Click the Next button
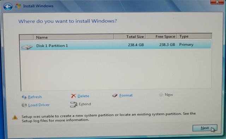 (x=205, y=128)
